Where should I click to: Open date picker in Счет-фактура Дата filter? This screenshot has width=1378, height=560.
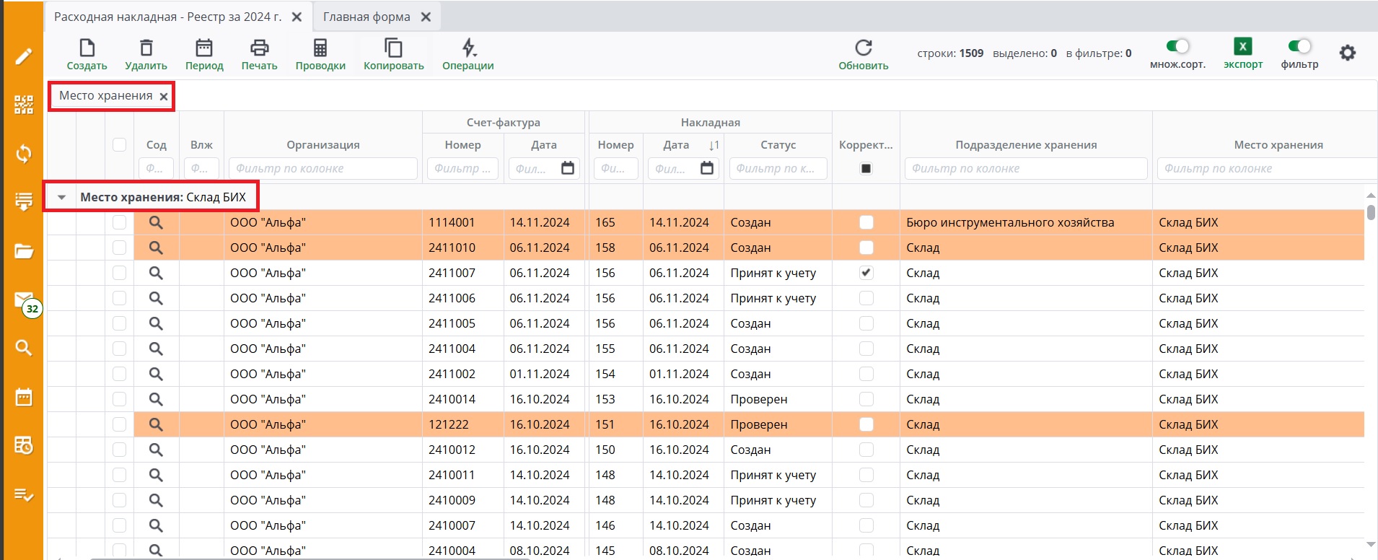pyautogui.click(x=568, y=168)
